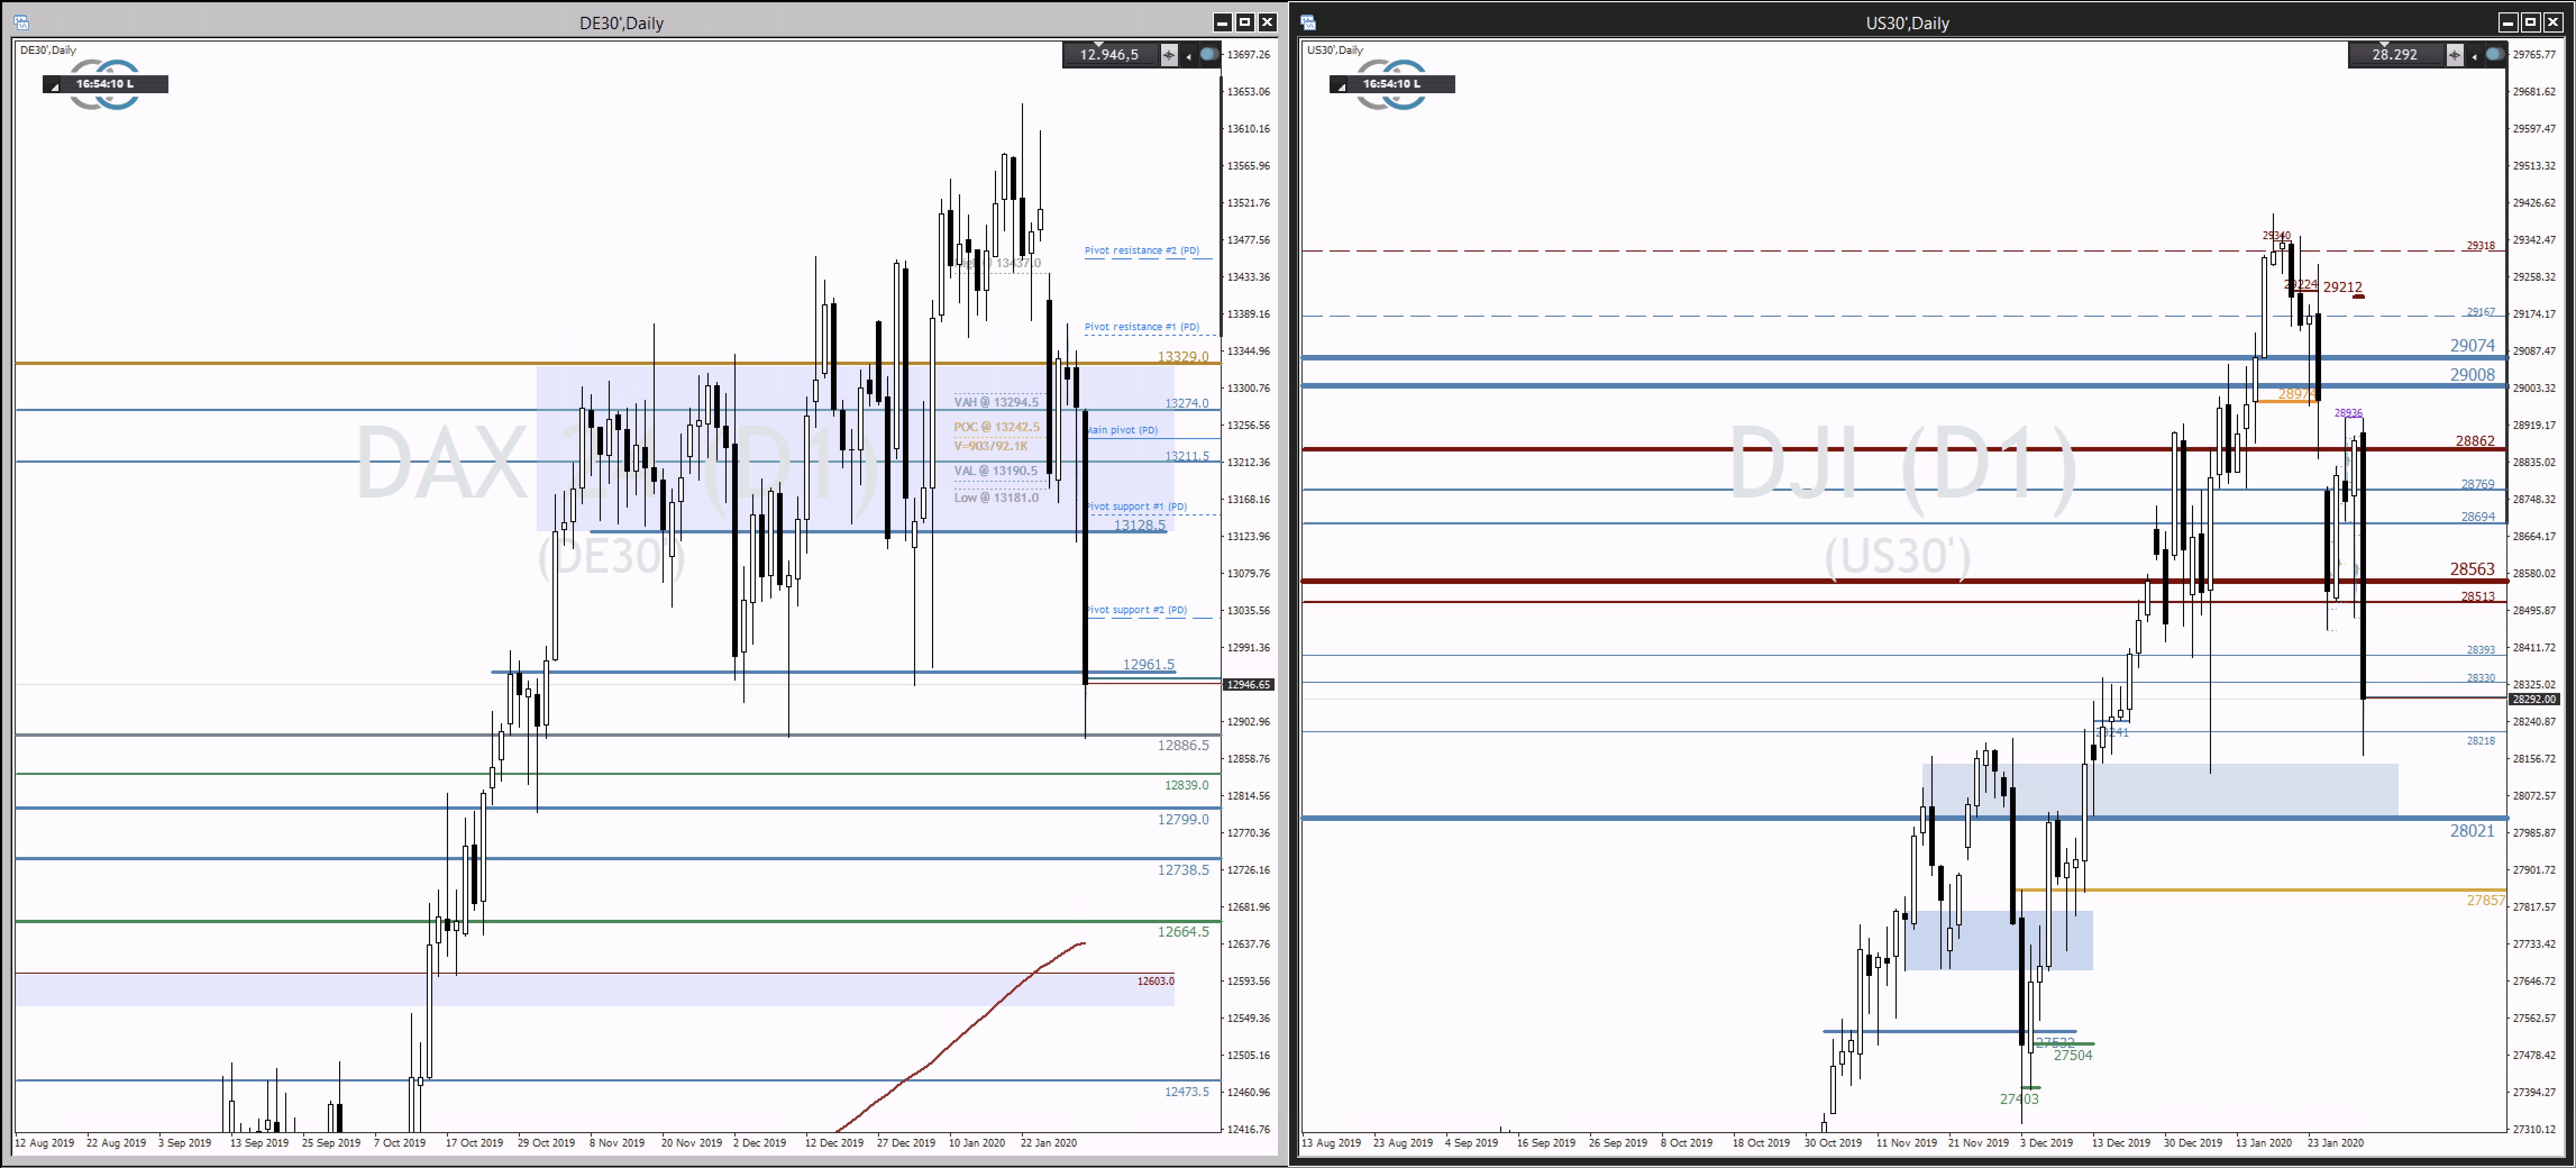Click the 16:54:10 L clock in DE30 chart

[105, 84]
